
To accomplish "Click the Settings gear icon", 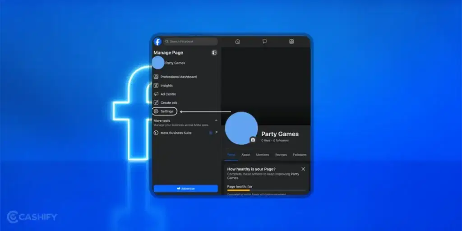I will (156, 111).
